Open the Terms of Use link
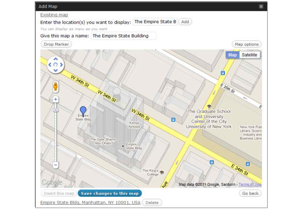Screen dimensions: 302x209 (250, 184)
